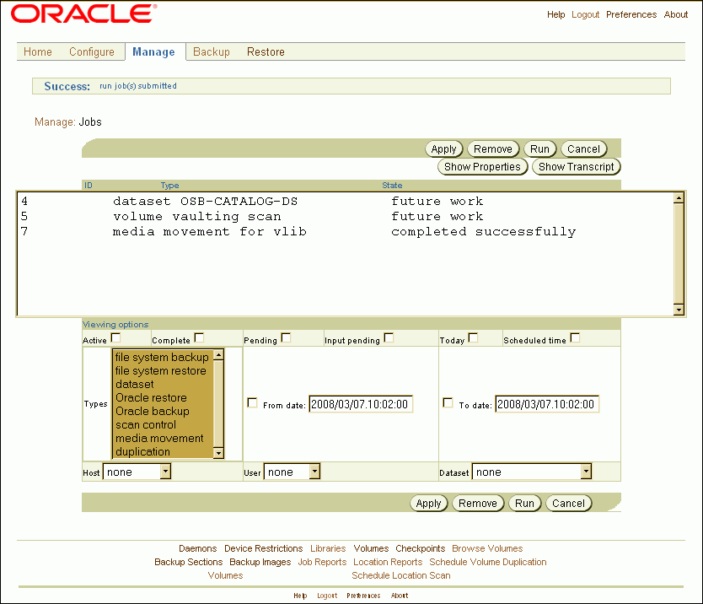The height and width of the screenshot is (604, 703).
Task: Toggle the Complete checkbox
Action: (x=199, y=337)
